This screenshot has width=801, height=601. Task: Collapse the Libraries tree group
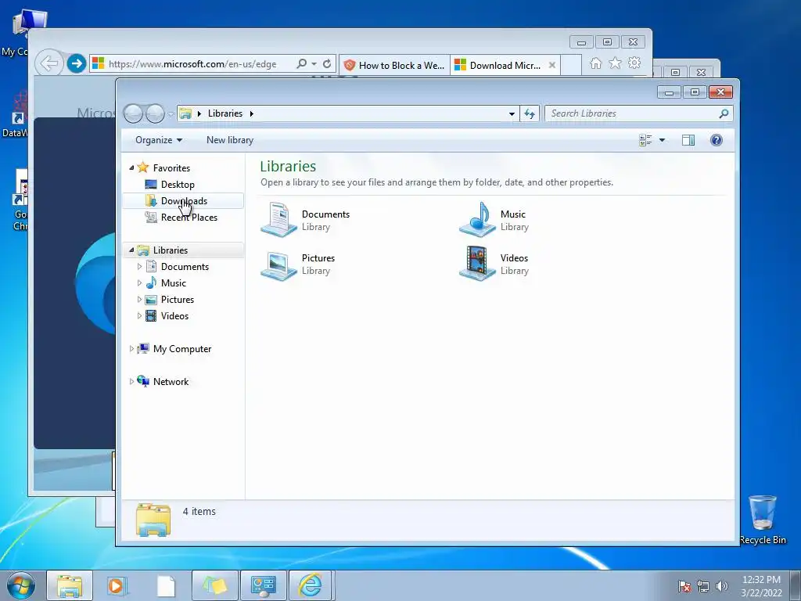131,250
